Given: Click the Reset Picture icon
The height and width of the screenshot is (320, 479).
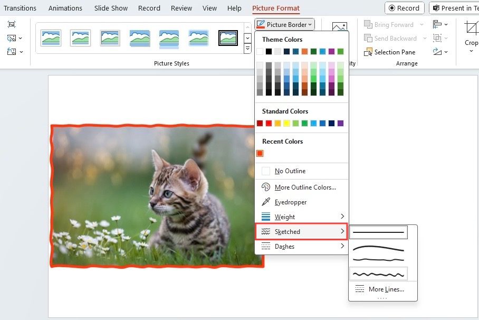Looking at the screenshot, I should pyautogui.click(x=12, y=51).
